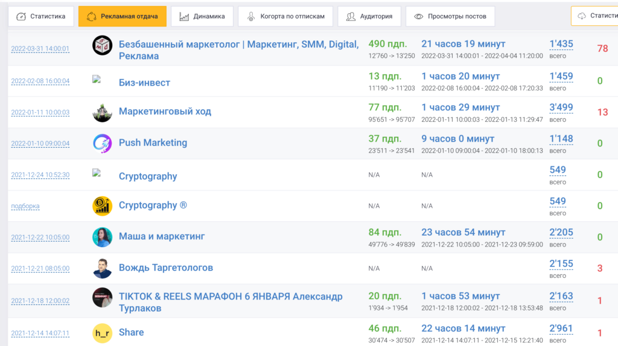Viewport: 618px width, 346px height.
Task: Click the Рекламная отдача tab
Action: (x=123, y=16)
